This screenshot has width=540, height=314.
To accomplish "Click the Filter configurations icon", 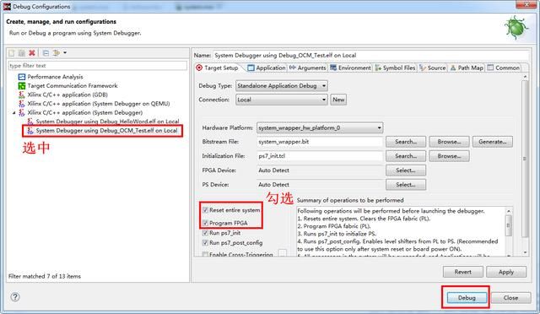I will (x=57, y=52).
